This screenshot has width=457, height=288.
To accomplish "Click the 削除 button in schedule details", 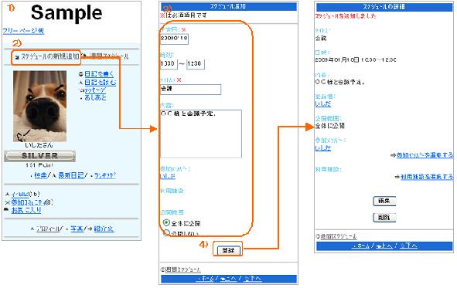I will 384,217.
